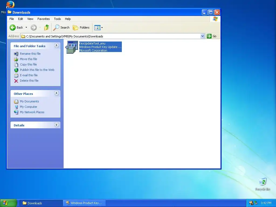Open the My Network Places link
The image size is (276, 207).
tap(32, 112)
